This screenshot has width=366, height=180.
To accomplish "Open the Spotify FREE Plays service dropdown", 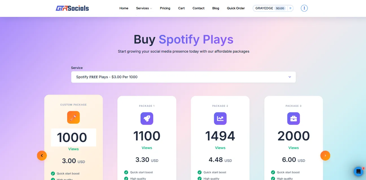I will point(183,77).
